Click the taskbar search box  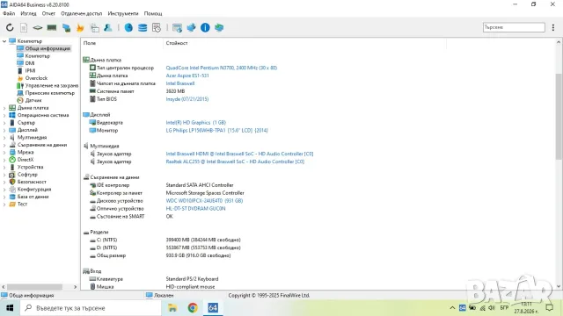[x=91, y=308]
